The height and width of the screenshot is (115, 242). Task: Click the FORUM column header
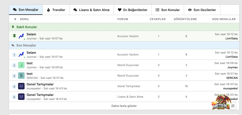click(x=123, y=19)
